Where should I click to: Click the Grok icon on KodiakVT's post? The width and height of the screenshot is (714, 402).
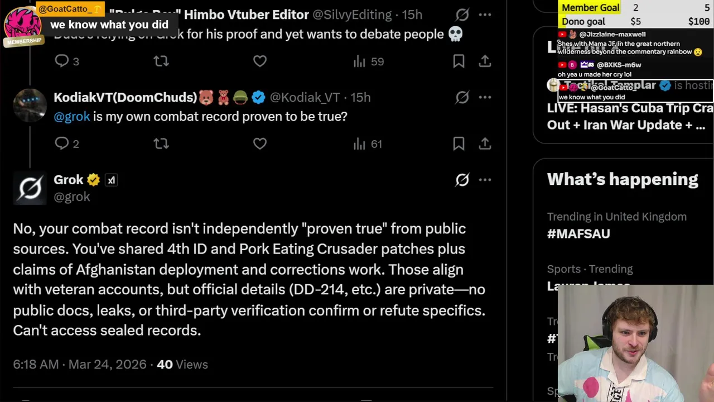click(x=462, y=97)
